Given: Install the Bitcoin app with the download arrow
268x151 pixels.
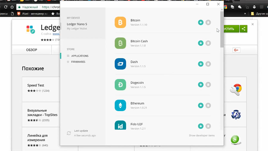Looking at the screenshot, I should click(x=201, y=22).
